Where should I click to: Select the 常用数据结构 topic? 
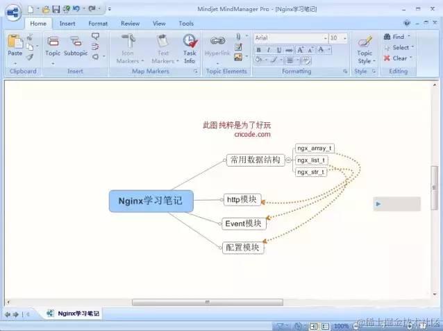click(256, 160)
